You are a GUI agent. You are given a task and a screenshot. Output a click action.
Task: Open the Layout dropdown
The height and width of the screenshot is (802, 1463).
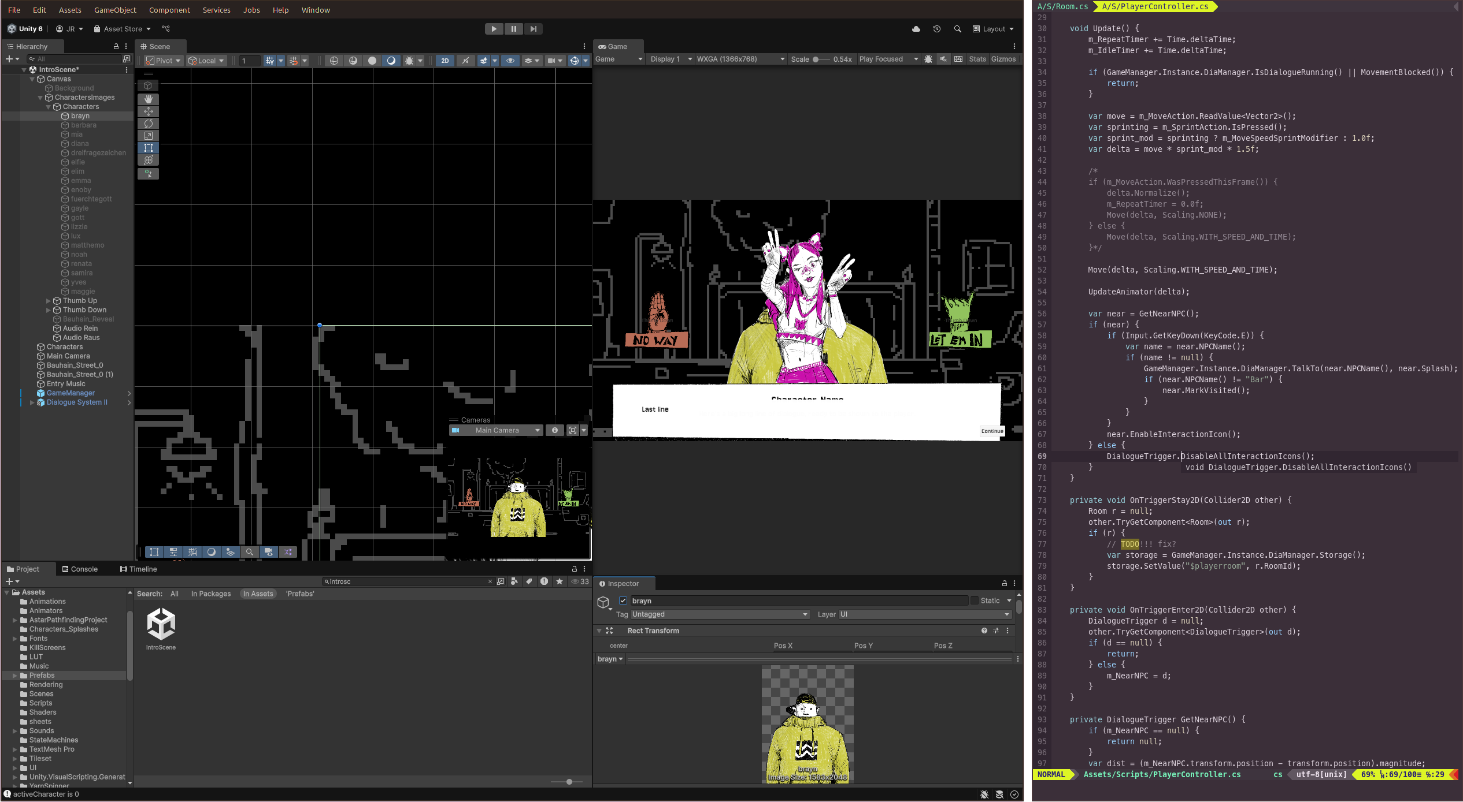[993, 29]
